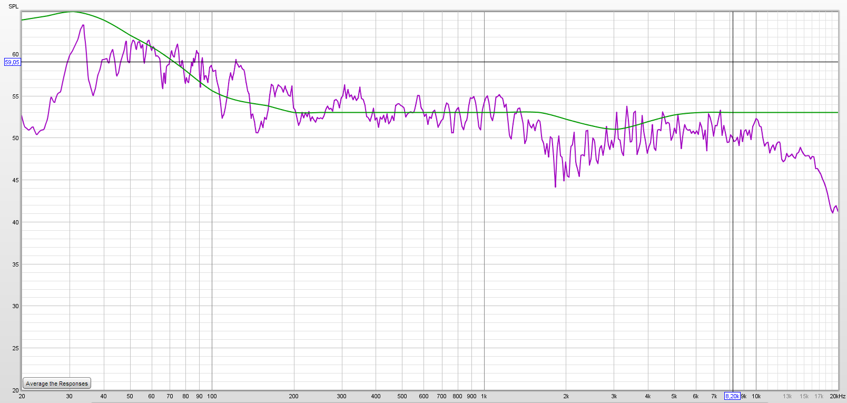847x403 pixels.
Task: Click the 50 label on the SPL axis
Action: [x=15, y=138]
